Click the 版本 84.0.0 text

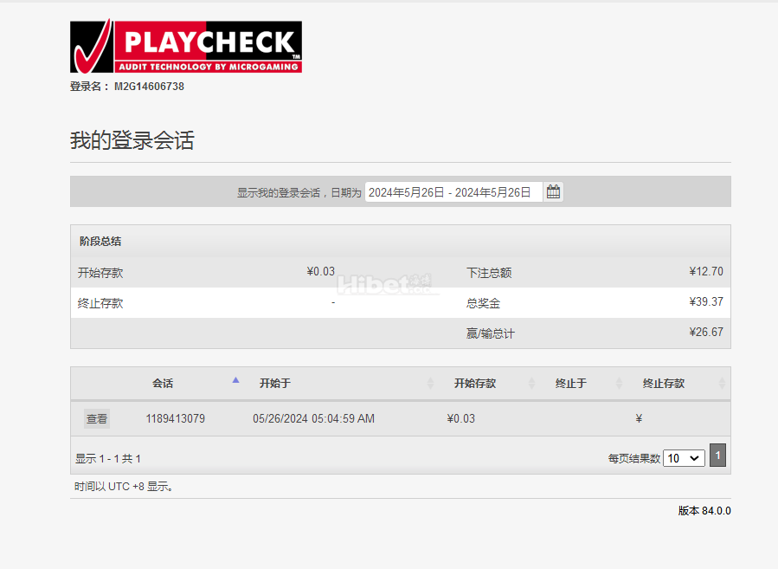click(x=704, y=511)
